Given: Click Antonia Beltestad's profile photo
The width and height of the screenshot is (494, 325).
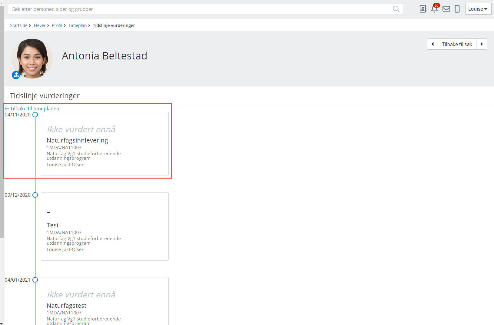Looking at the screenshot, I should [32, 58].
